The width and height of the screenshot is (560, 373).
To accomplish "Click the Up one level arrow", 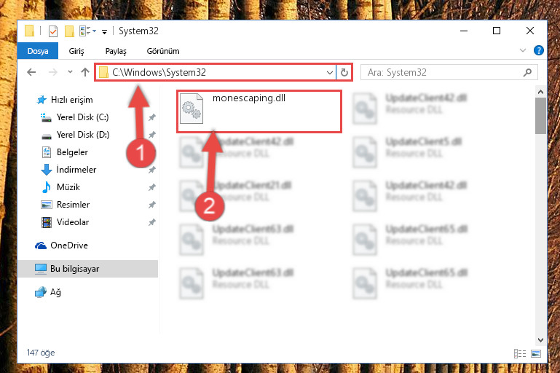I will point(85,73).
